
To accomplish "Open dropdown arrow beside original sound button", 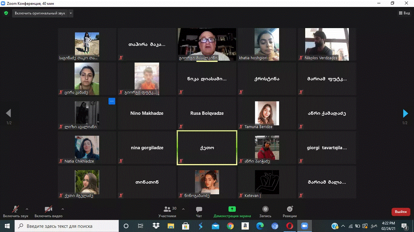I will click(71, 13).
